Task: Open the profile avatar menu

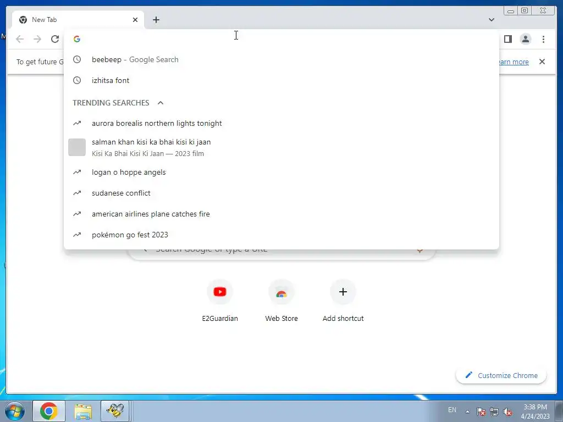Action: 525,39
